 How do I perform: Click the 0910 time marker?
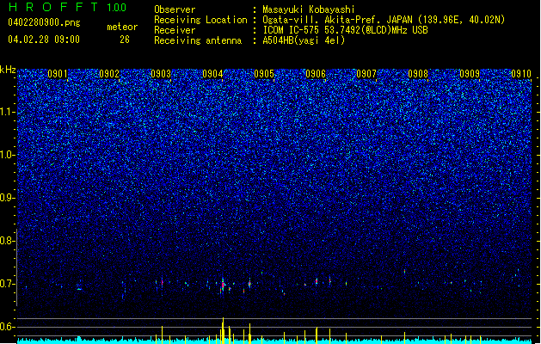pyautogui.click(x=521, y=74)
